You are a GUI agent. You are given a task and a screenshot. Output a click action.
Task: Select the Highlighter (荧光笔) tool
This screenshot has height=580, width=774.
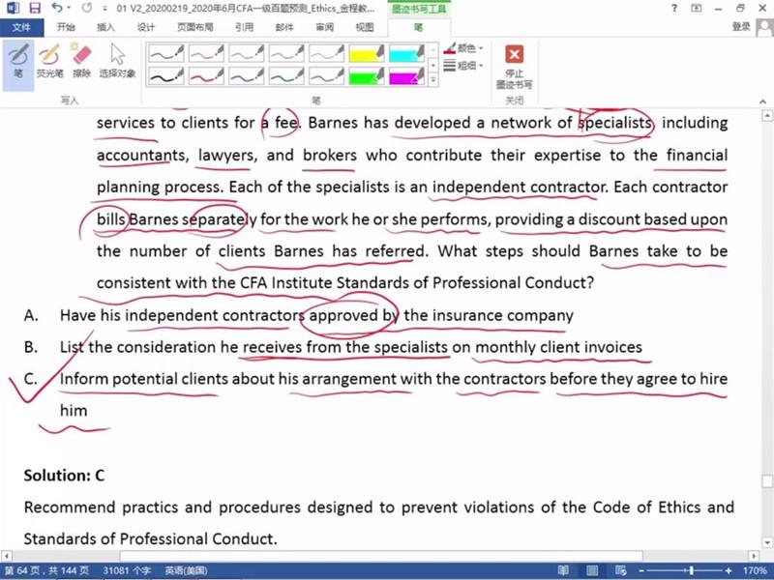pyautogui.click(x=49, y=60)
